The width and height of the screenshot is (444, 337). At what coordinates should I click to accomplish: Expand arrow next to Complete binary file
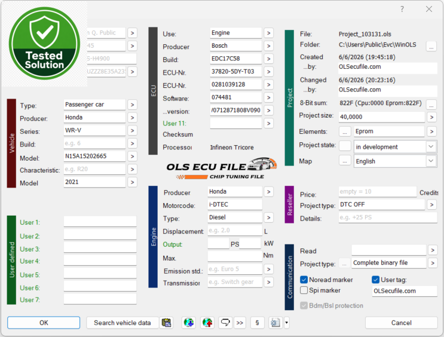coord(433,263)
